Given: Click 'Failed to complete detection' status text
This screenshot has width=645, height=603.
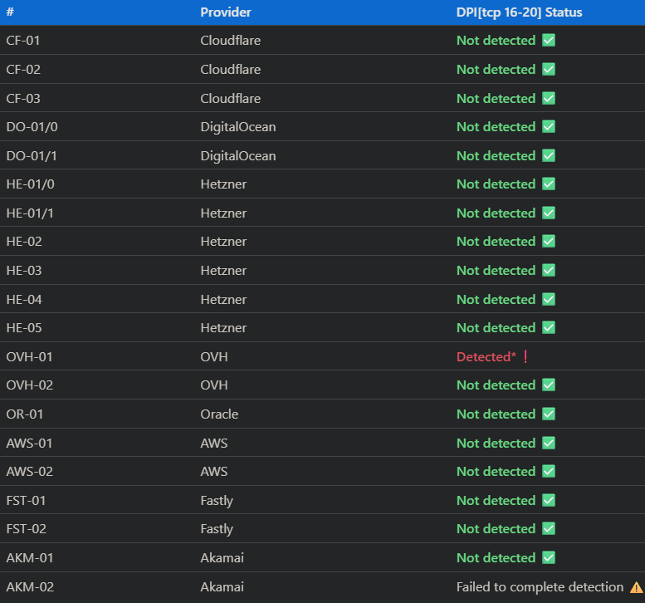Looking at the screenshot, I should click(540, 587).
